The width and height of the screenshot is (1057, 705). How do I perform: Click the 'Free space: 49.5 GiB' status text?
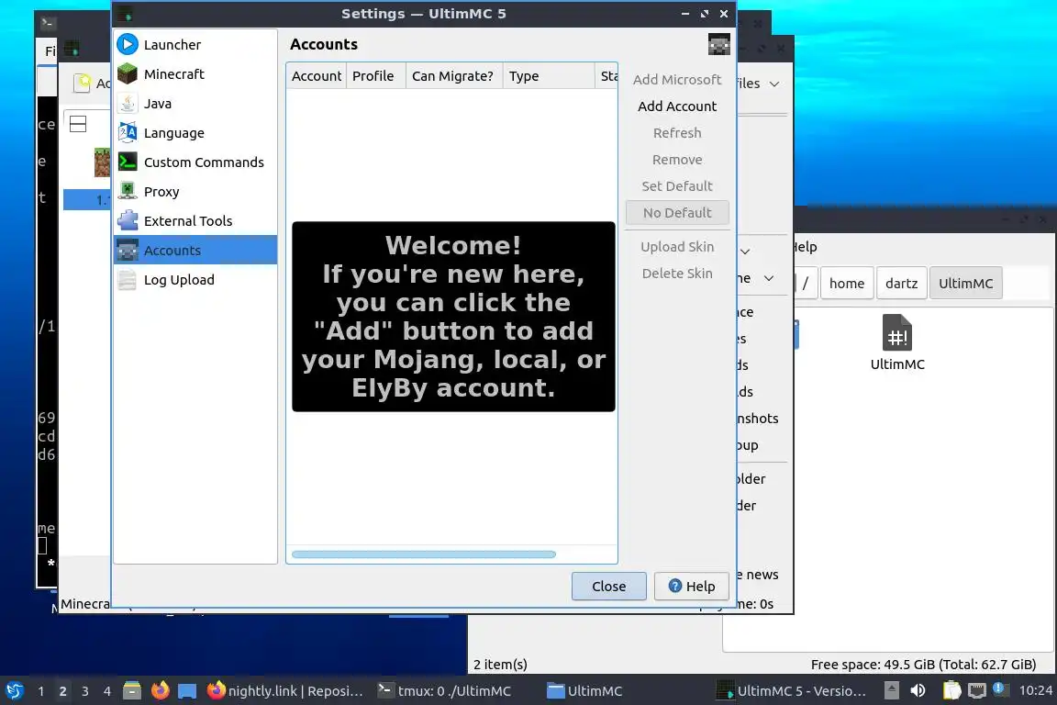[x=923, y=665]
